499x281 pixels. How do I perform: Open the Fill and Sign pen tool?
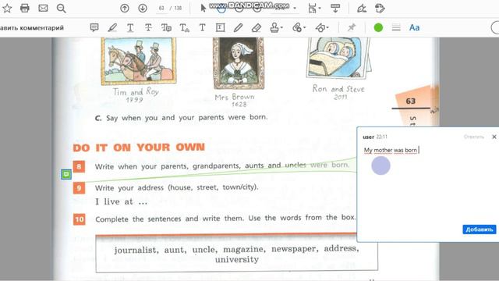point(362,9)
